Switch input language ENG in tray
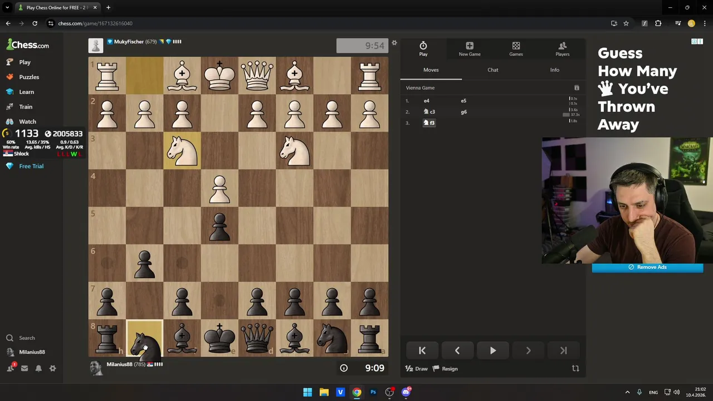 [x=653, y=392]
